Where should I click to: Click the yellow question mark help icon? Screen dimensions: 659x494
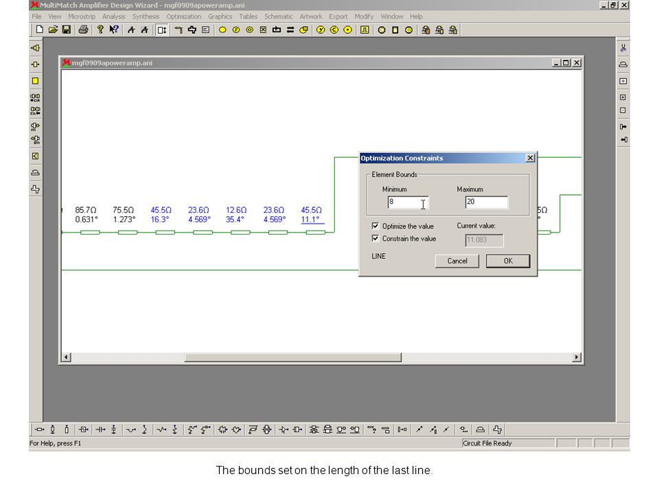click(x=100, y=30)
